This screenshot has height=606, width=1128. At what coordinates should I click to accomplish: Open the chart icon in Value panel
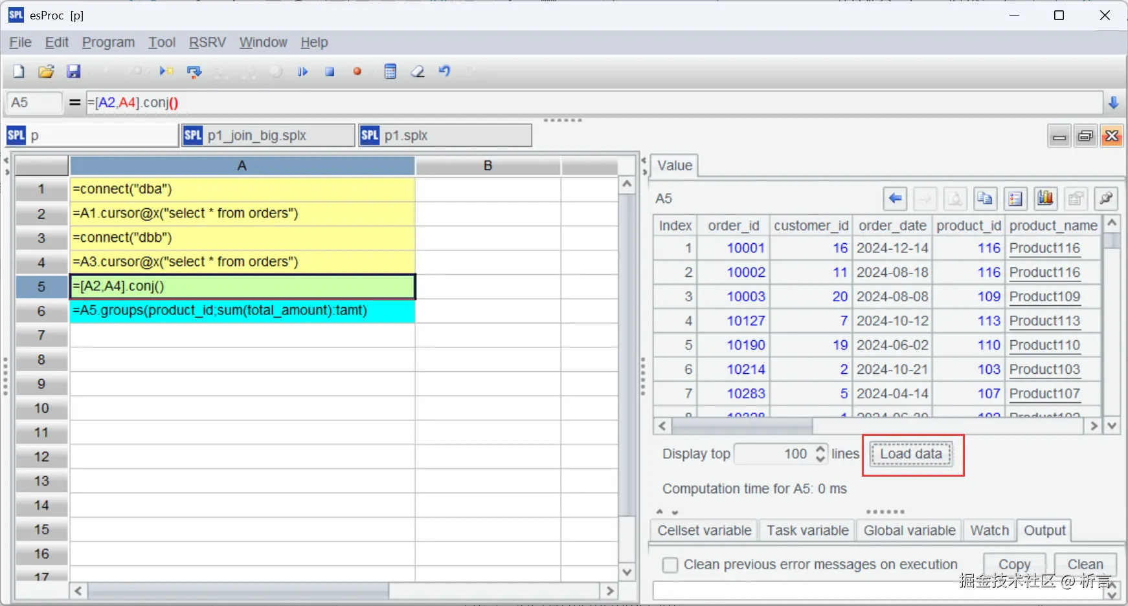(1045, 199)
